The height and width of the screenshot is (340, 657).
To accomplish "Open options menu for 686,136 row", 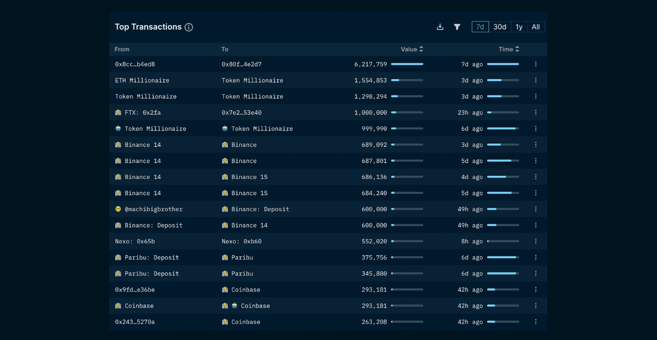I will (x=536, y=177).
